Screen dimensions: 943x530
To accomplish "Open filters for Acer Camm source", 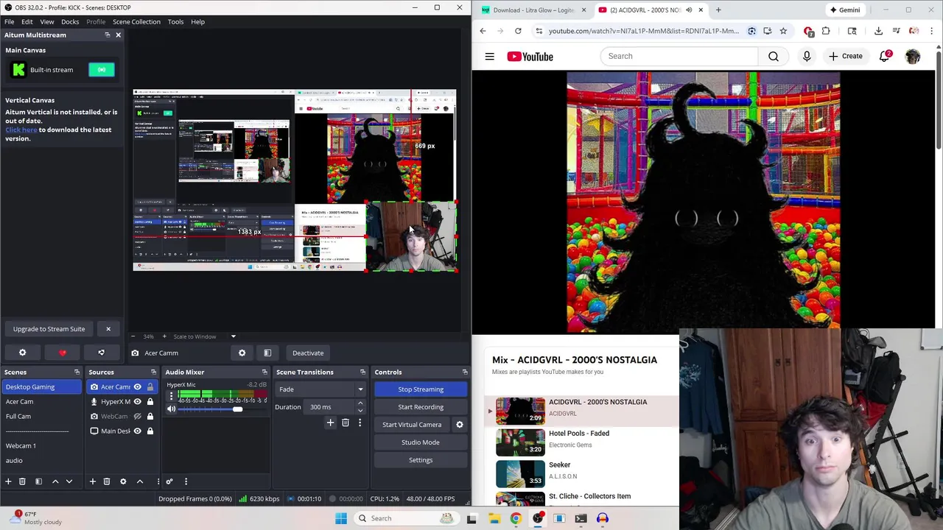I will (x=267, y=353).
